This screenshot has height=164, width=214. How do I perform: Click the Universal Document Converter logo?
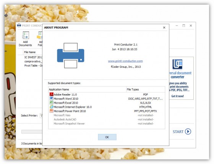click(177, 64)
